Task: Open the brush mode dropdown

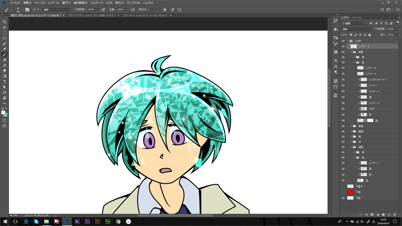Action: [x=57, y=10]
